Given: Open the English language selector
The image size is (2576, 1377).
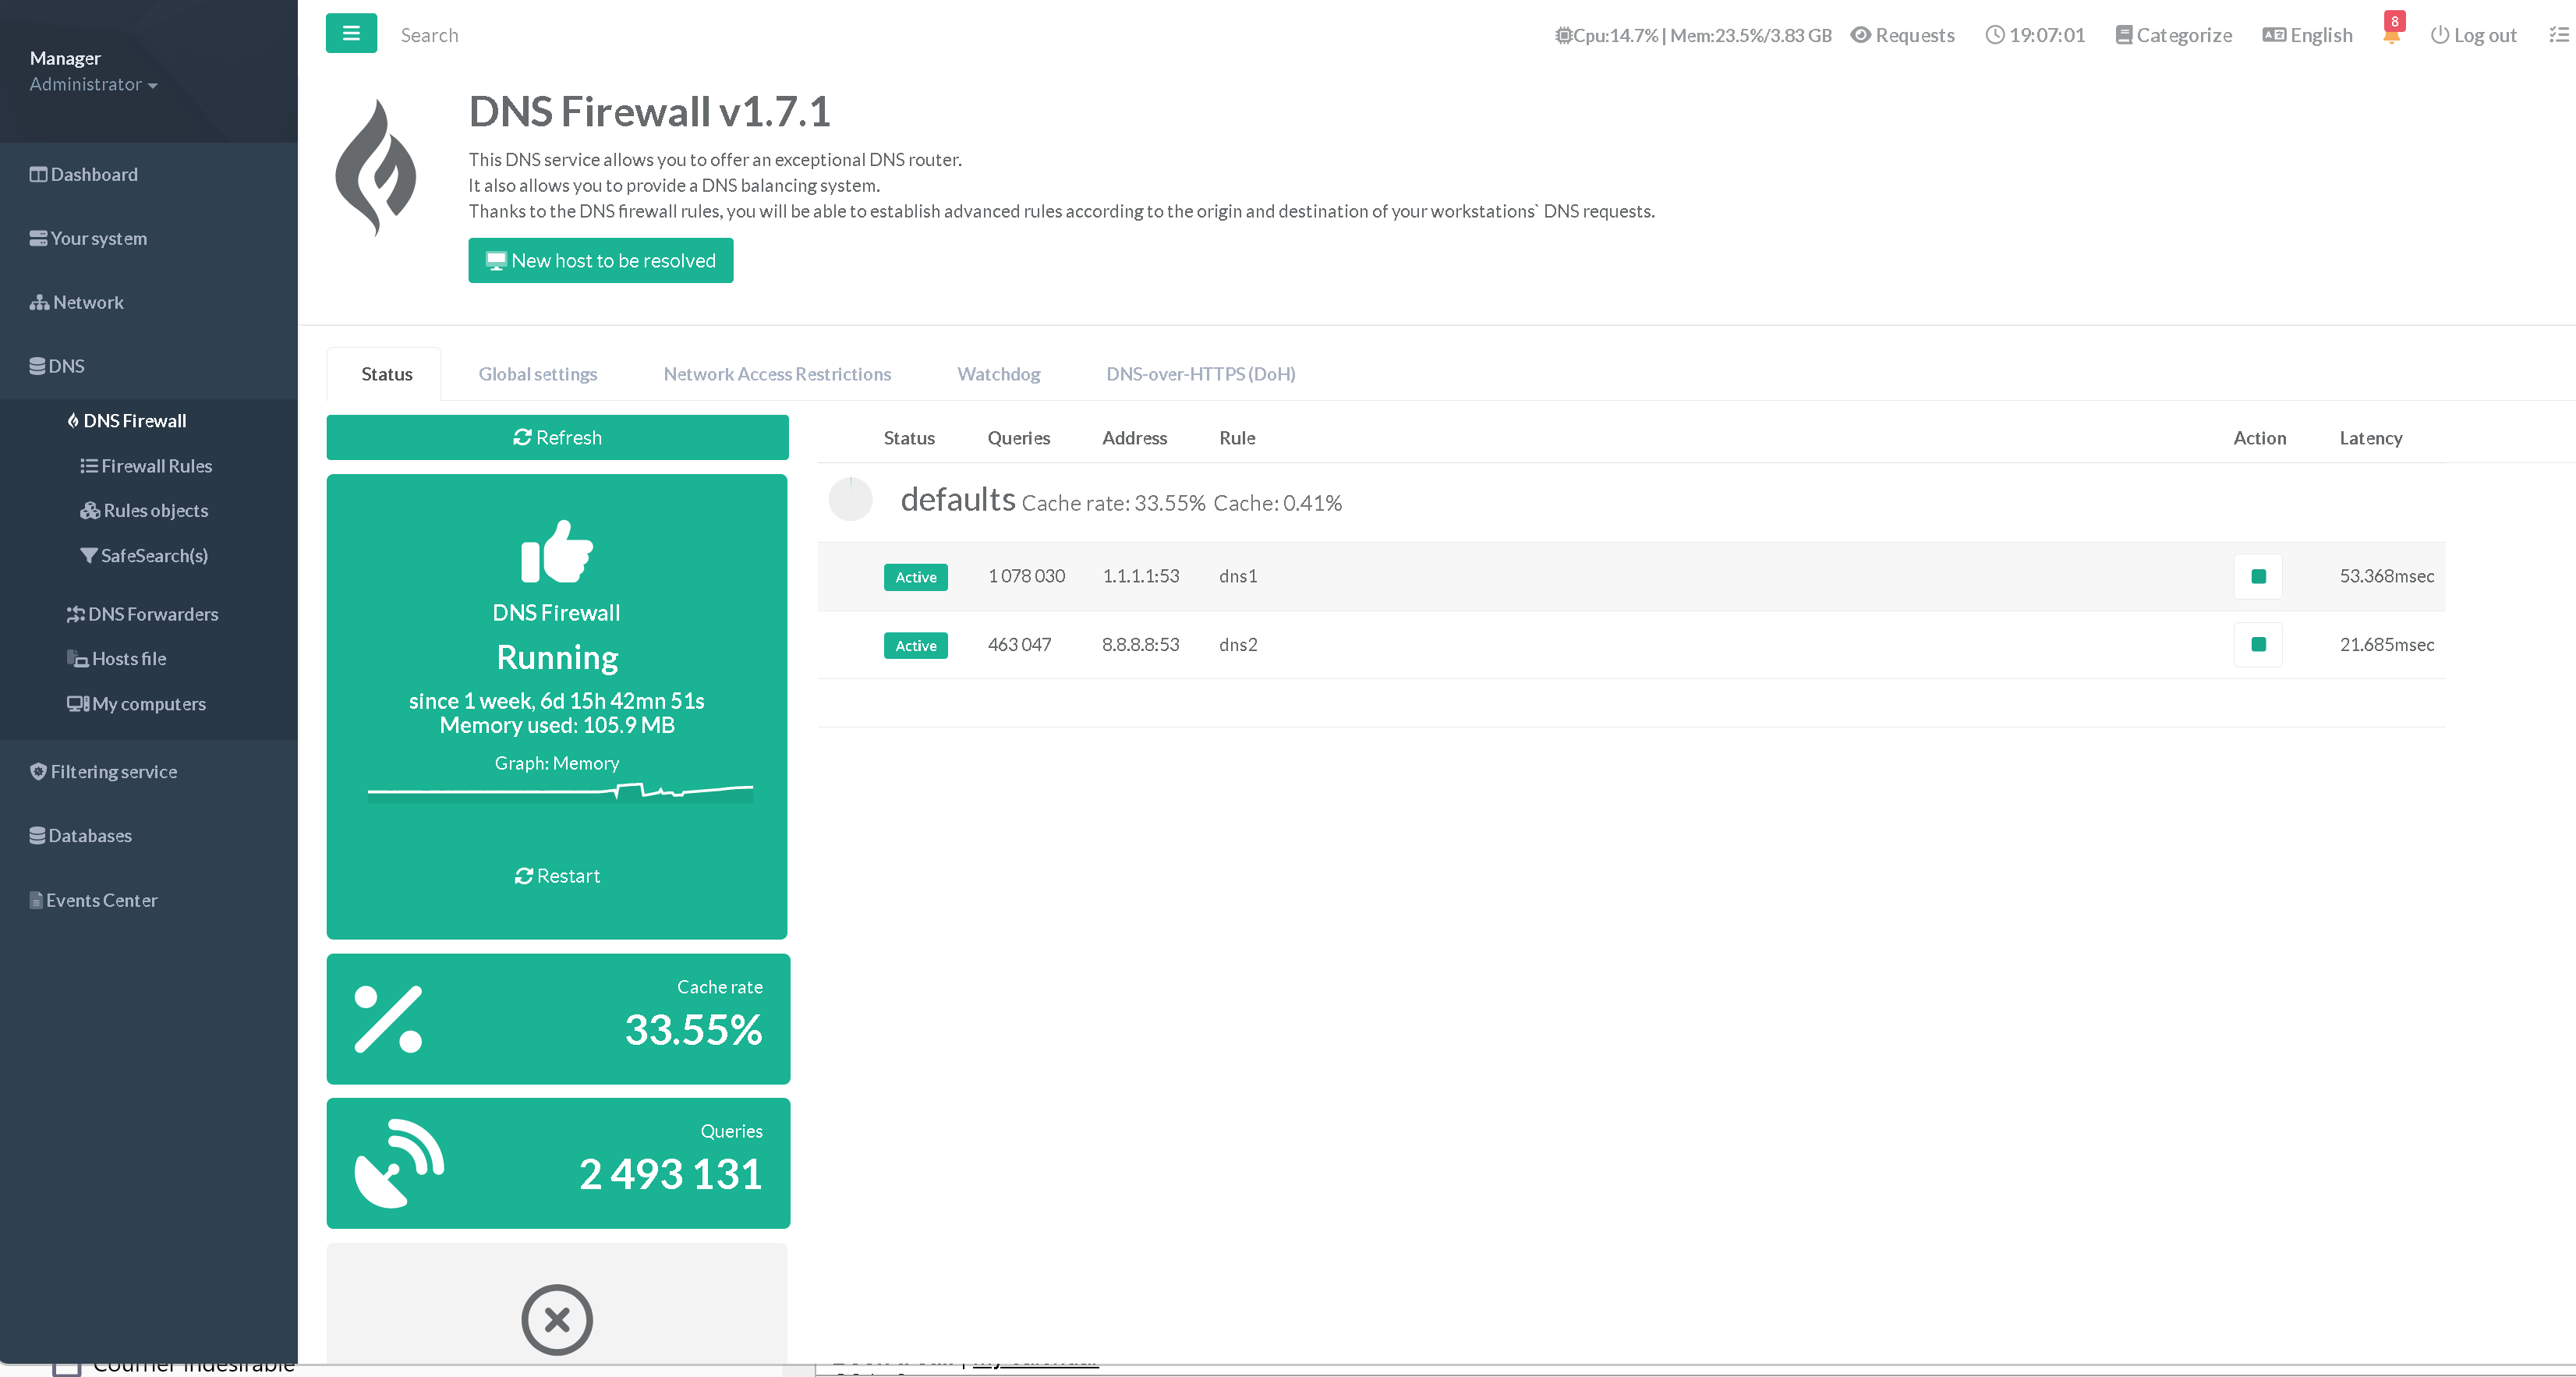Looking at the screenshot, I should (x=2307, y=35).
